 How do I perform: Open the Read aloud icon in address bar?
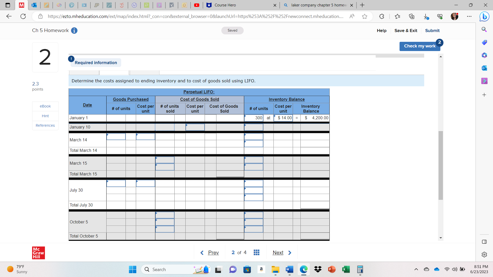pos(352,16)
